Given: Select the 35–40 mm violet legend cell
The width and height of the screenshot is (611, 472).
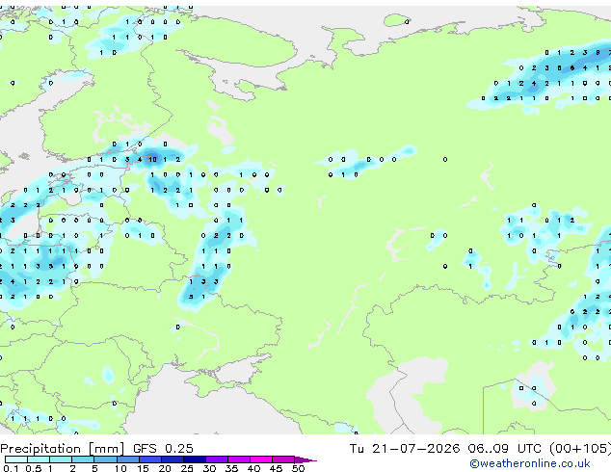Looking at the screenshot, I should pos(238,459).
